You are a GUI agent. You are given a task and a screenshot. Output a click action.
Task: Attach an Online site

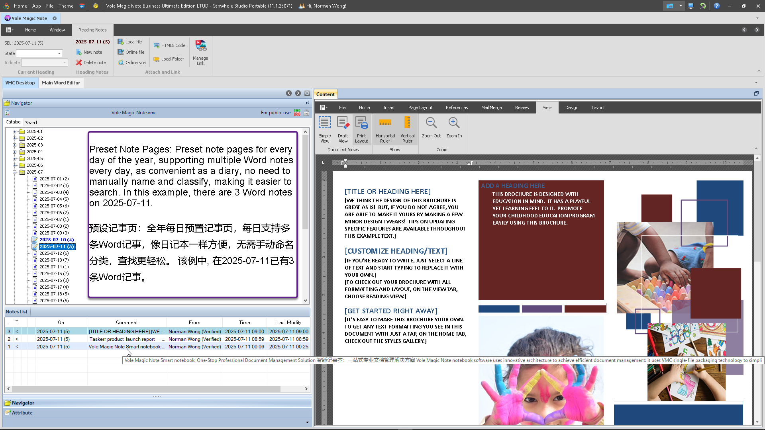click(132, 63)
